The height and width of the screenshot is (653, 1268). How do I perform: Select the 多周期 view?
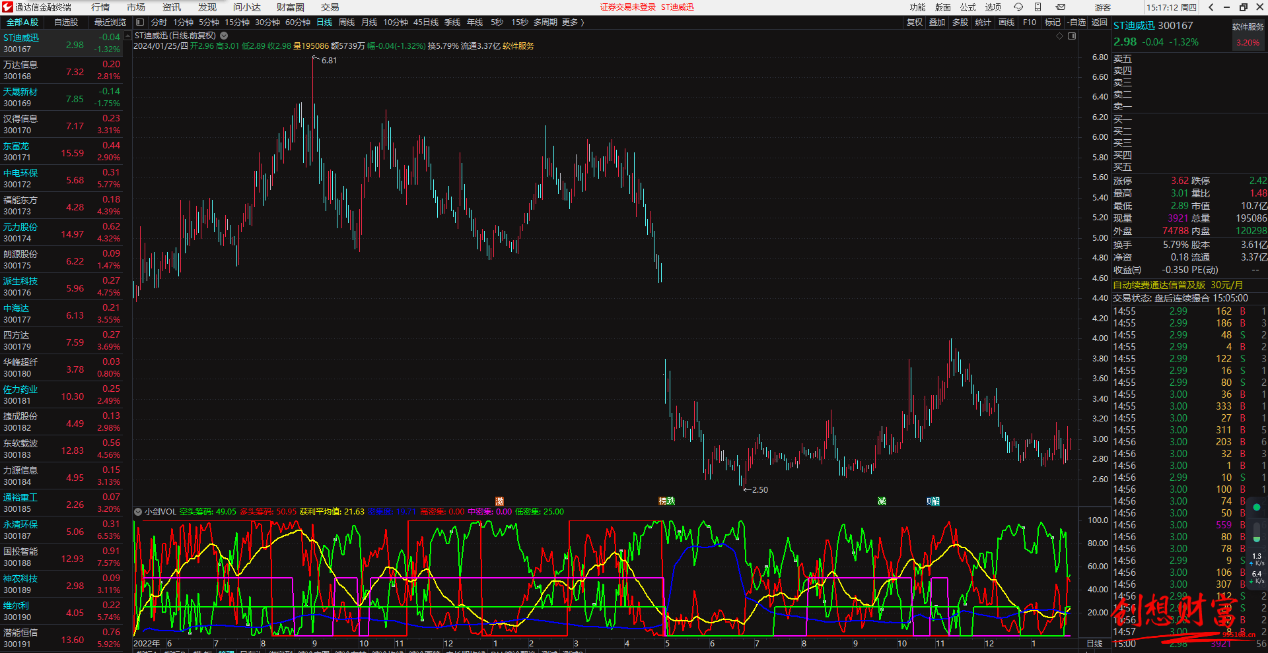(546, 22)
